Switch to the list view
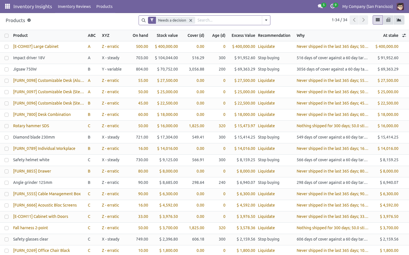The width and height of the screenshot is (409, 255). coord(378,20)
